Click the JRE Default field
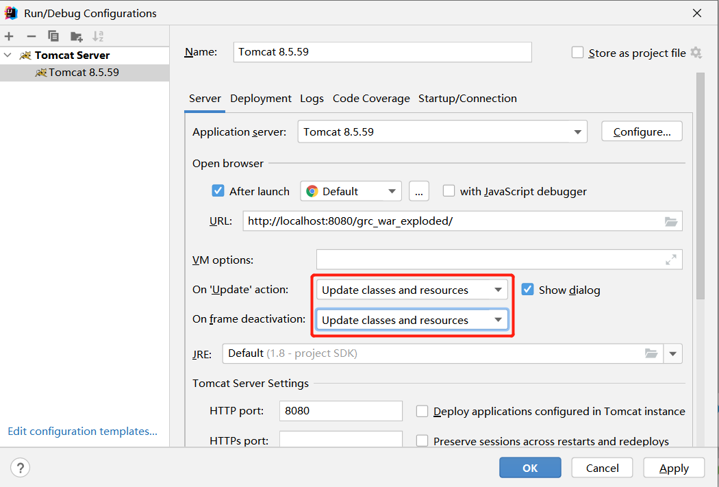Image resolution: width=719 pixels, height=487 pixels. pos(442,353)
